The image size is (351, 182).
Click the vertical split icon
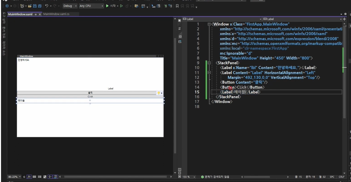pyautogui.click(x=180, y=169)
